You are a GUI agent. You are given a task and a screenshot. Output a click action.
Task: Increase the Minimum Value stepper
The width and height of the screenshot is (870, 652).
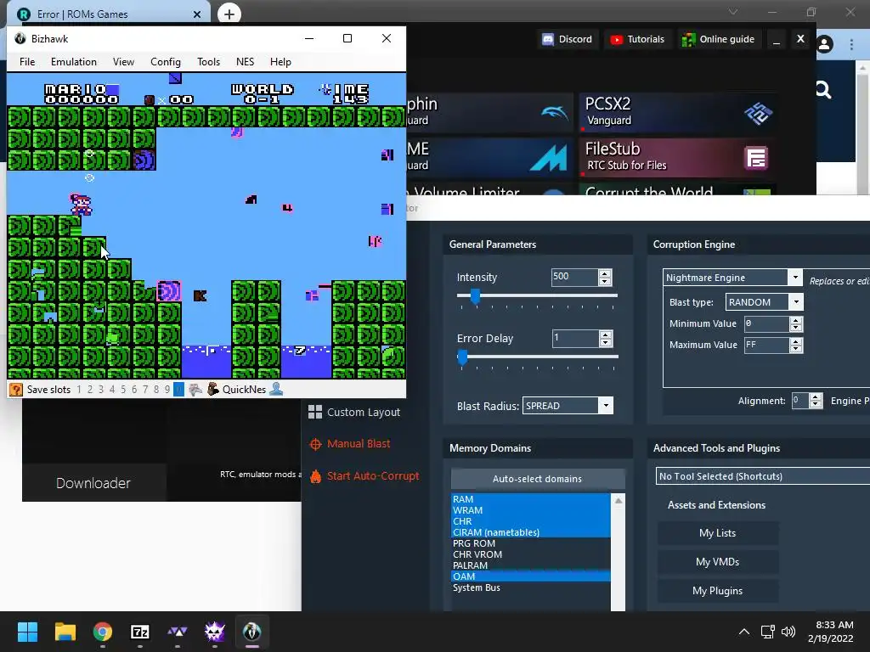[795, 320]
